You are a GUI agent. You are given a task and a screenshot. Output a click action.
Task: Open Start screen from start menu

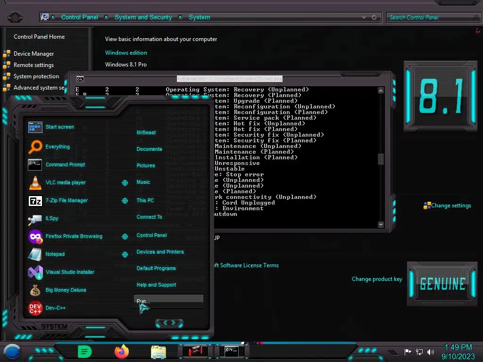[51, 127]
